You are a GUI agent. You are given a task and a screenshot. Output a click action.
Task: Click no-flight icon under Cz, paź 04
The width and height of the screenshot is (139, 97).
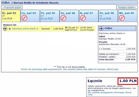24,18
